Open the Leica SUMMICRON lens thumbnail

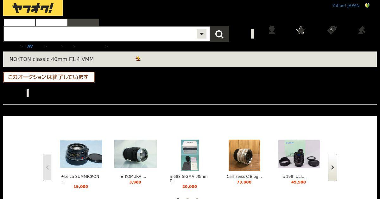pyautogui.click(x=81, y=154)
